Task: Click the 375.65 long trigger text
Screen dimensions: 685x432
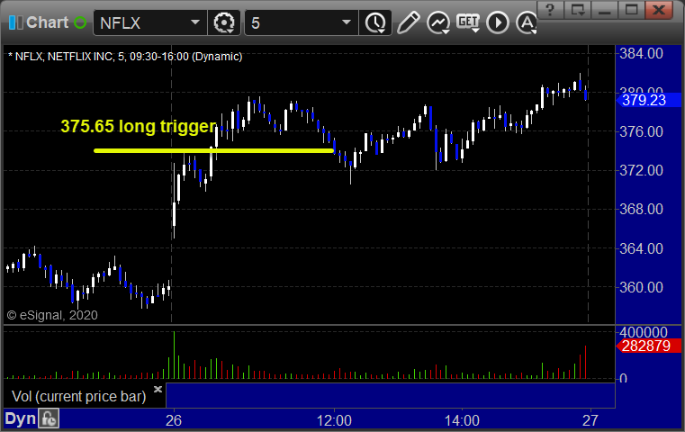Action: coord(139,126)
